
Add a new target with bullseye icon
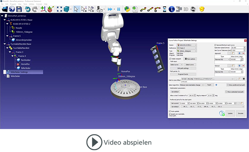coord(51,9)
